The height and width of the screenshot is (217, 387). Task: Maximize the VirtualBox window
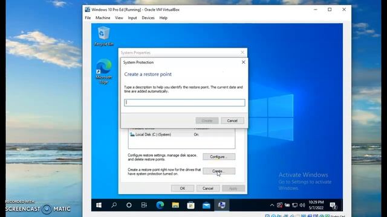pyautogui.click(x=330, y=10)
